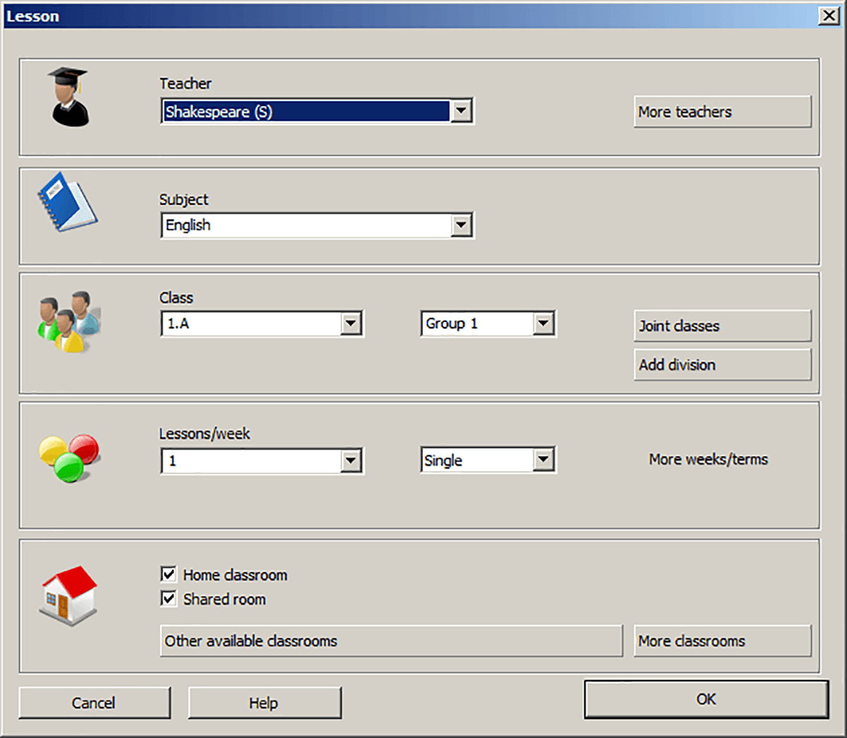Uncheck the Shared room checkbox
The image size is (847, 738).
tap(168, 599)
